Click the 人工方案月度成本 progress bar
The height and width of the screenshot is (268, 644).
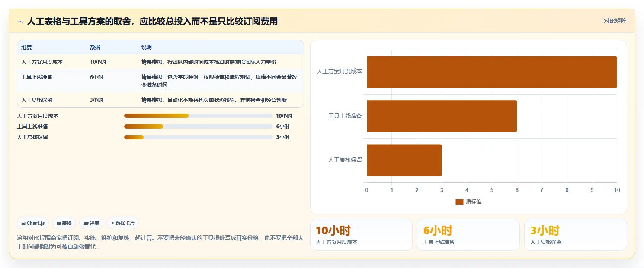click(x=198, y=116)
